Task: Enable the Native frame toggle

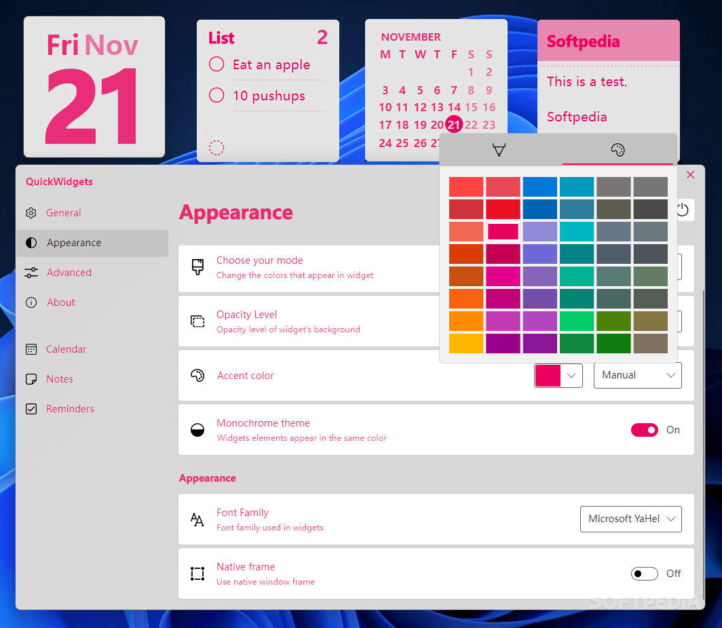Action: tap(644, 573)
